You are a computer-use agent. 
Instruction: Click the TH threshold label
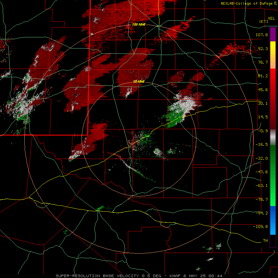click(x=265, y=241)
